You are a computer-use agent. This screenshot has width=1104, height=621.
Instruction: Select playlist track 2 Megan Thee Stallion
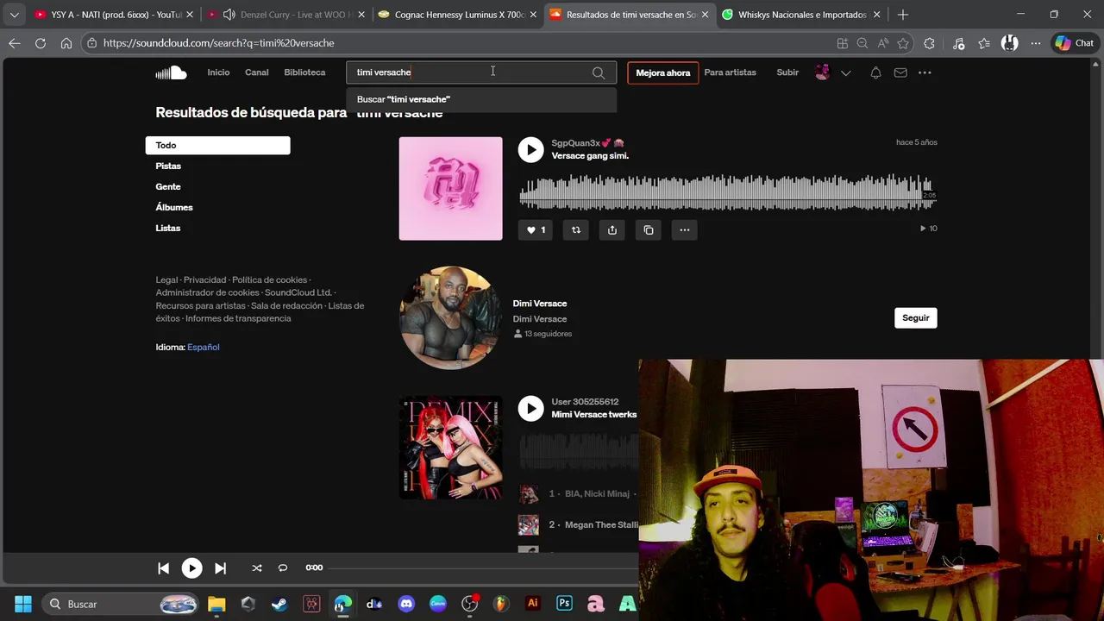coord(578,524)
